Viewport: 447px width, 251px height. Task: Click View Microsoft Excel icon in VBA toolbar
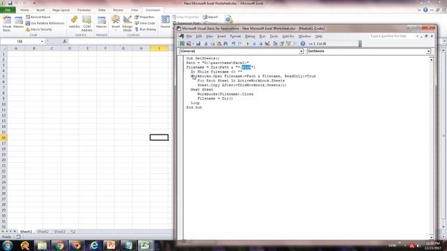point(182,43)
